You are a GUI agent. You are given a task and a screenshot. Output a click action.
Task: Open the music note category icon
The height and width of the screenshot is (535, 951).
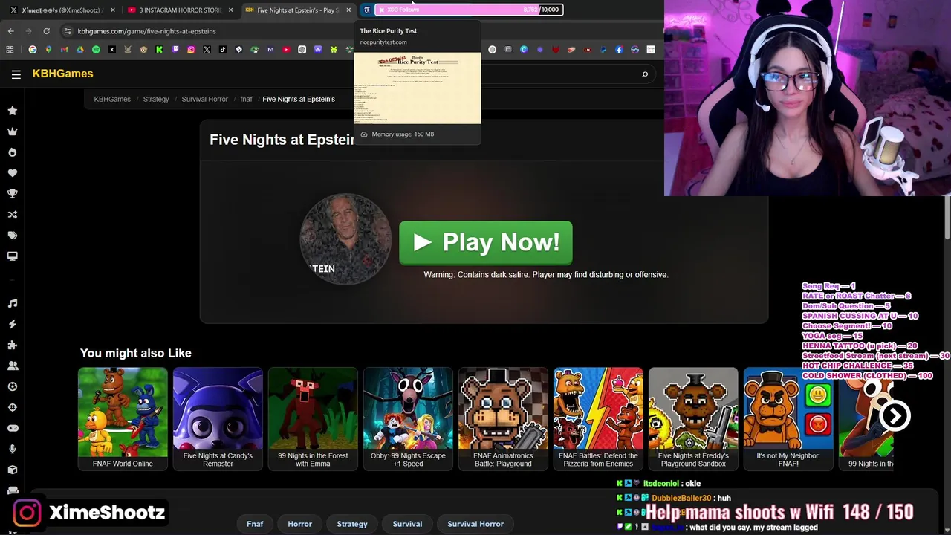click(13, 303)
